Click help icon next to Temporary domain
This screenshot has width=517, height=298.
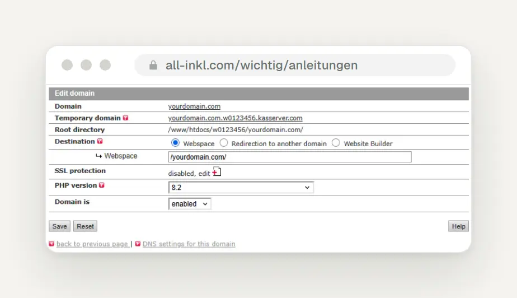coord(126,118)
